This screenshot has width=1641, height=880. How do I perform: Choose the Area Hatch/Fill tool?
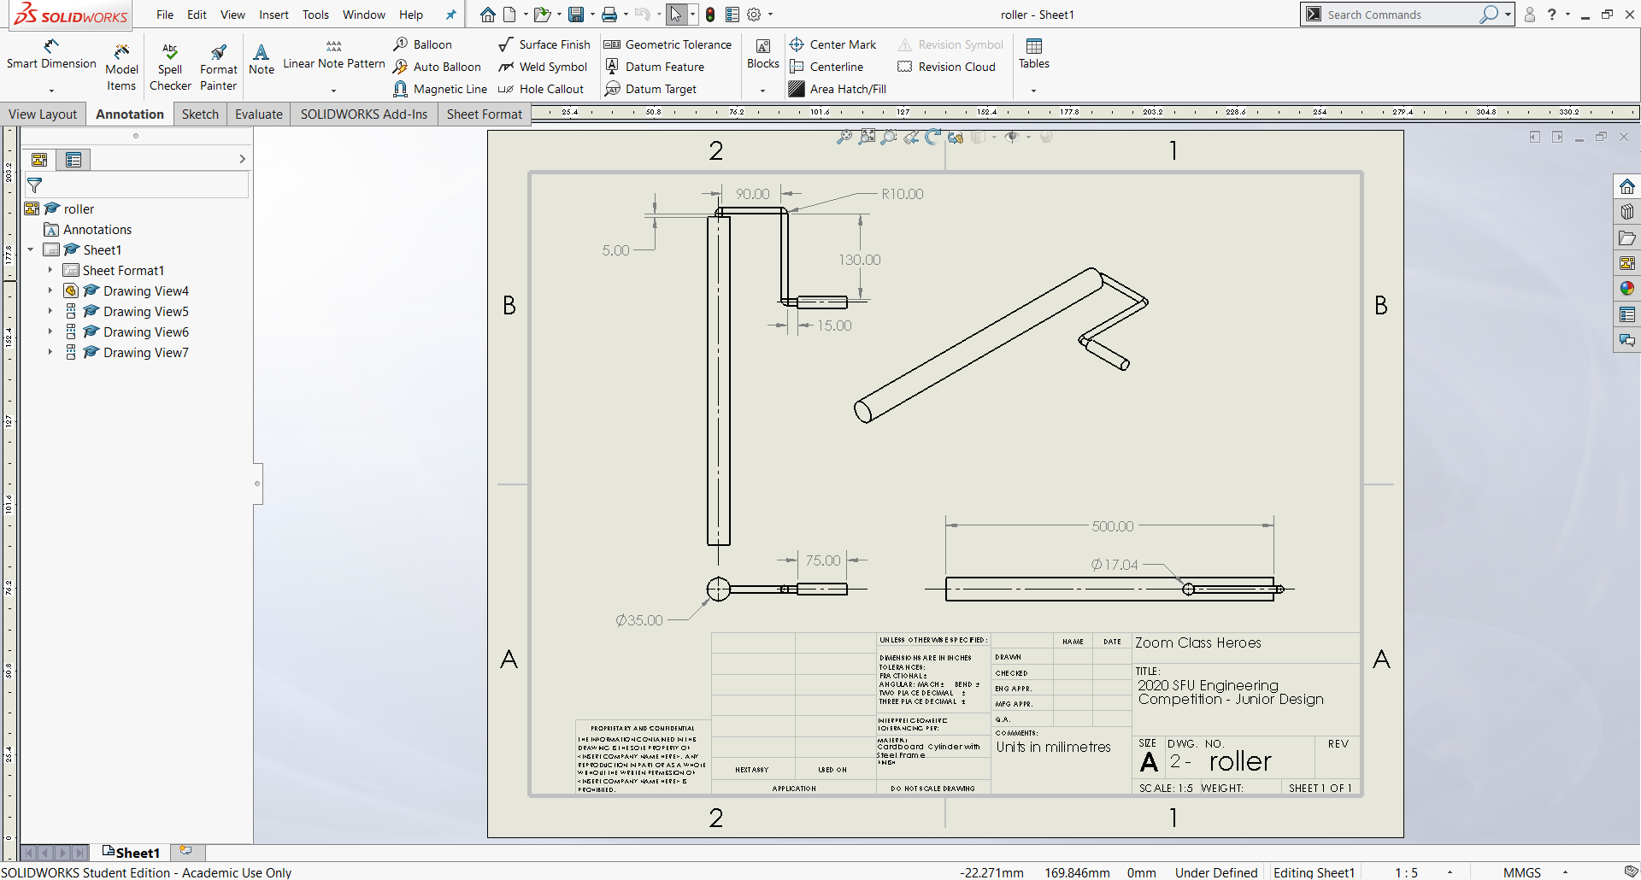coord(838,89)
